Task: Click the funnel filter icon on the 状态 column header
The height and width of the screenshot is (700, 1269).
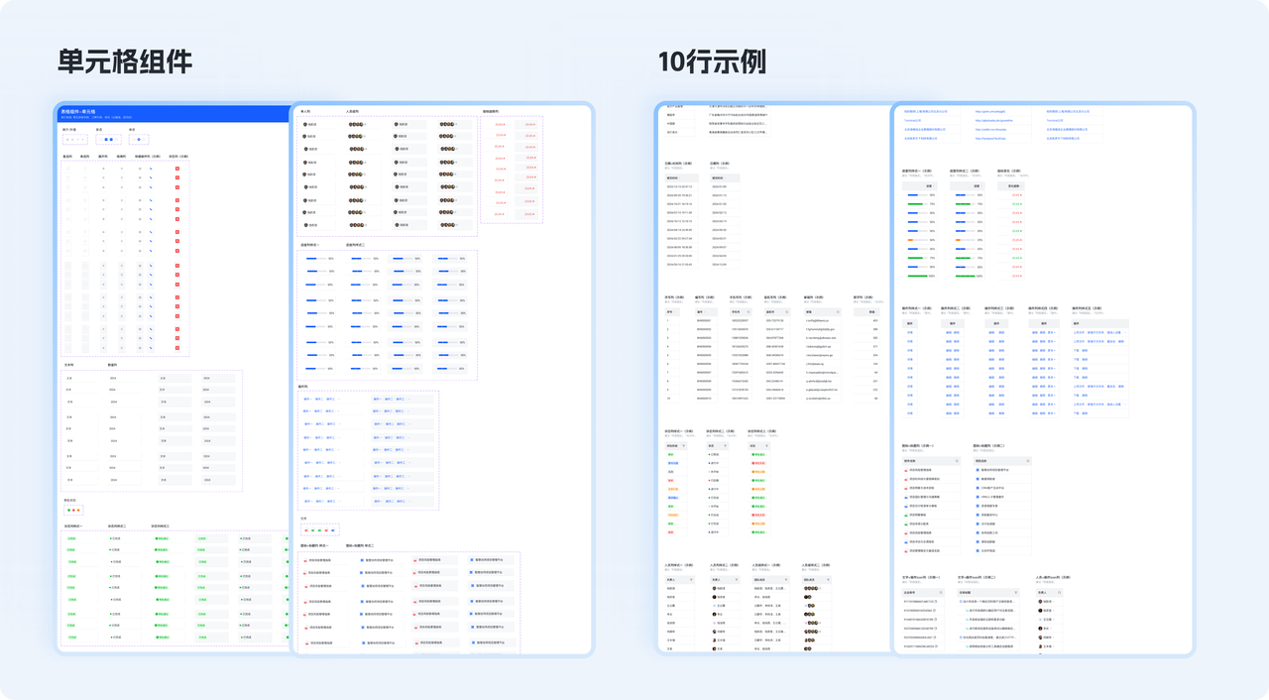Action: point(725,446)
